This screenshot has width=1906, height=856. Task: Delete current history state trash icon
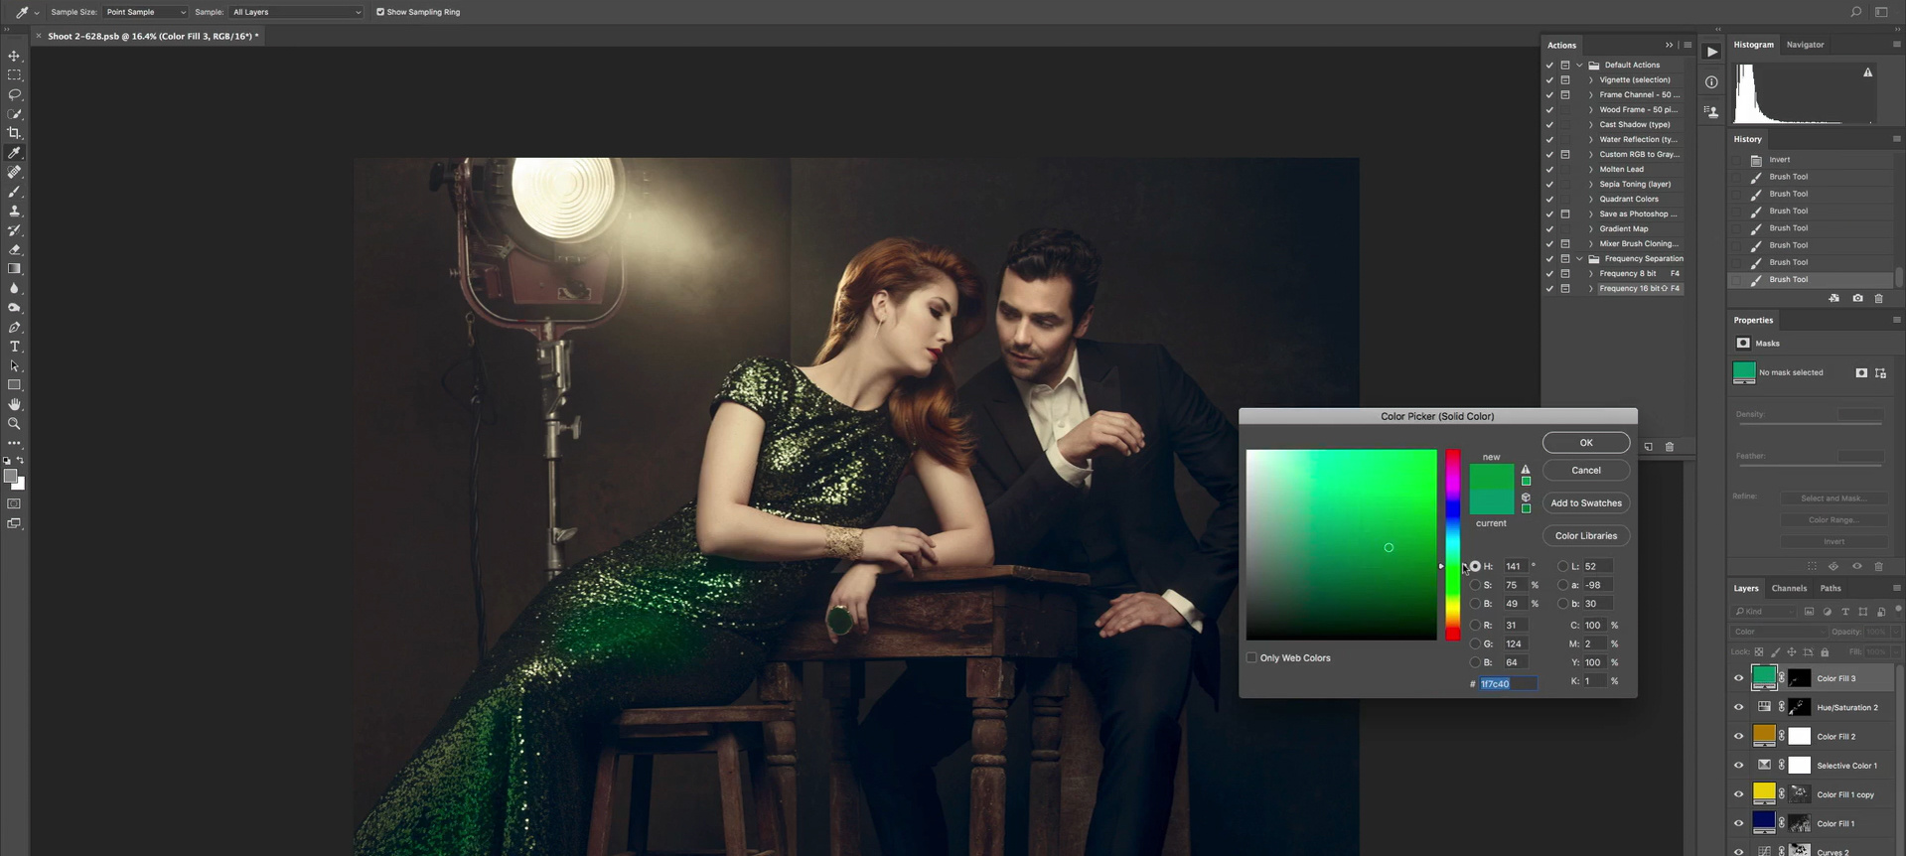point(1878,298)
